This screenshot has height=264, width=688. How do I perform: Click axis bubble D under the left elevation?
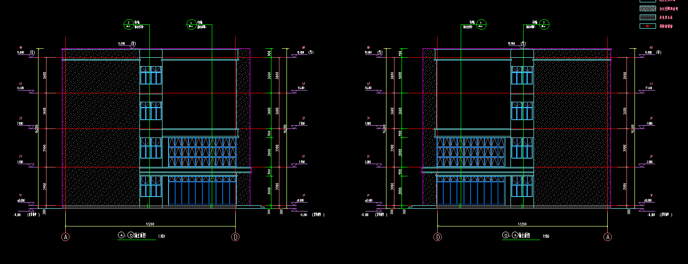point(235,237)
